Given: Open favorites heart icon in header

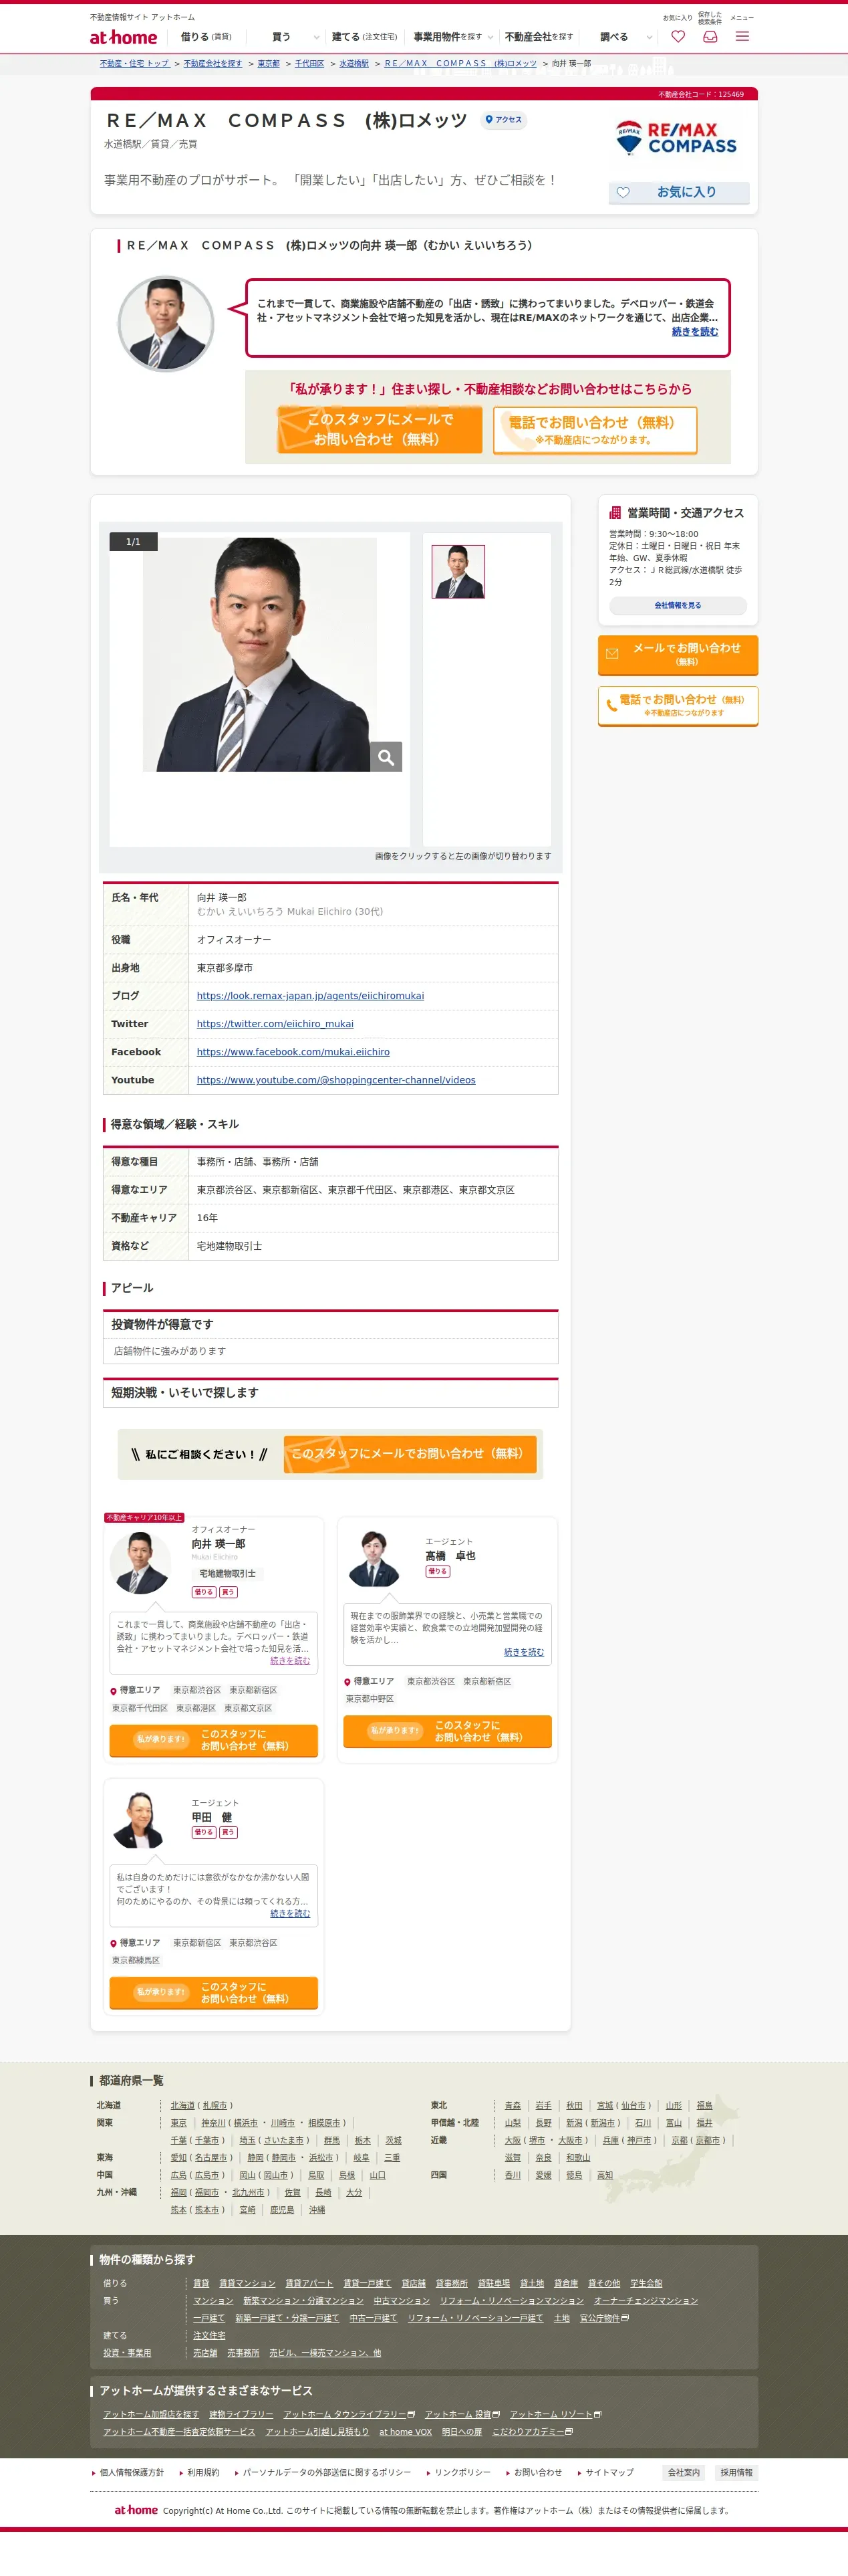Looking at the screenshot, I should point(678,37).
